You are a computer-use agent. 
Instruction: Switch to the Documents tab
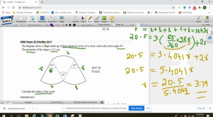[57, 102]
